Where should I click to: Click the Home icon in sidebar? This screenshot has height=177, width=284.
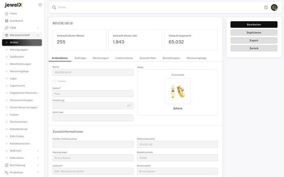(7, 14)
